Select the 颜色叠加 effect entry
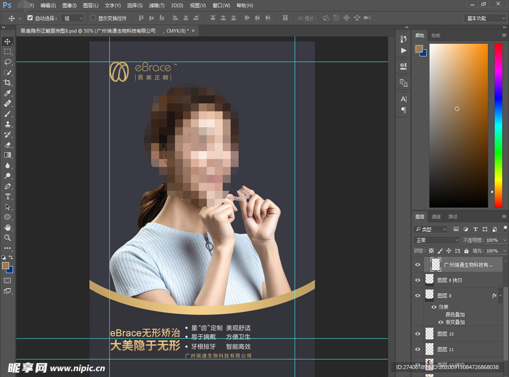The height and width of the screenshot is (377, 509). [455, 314]
